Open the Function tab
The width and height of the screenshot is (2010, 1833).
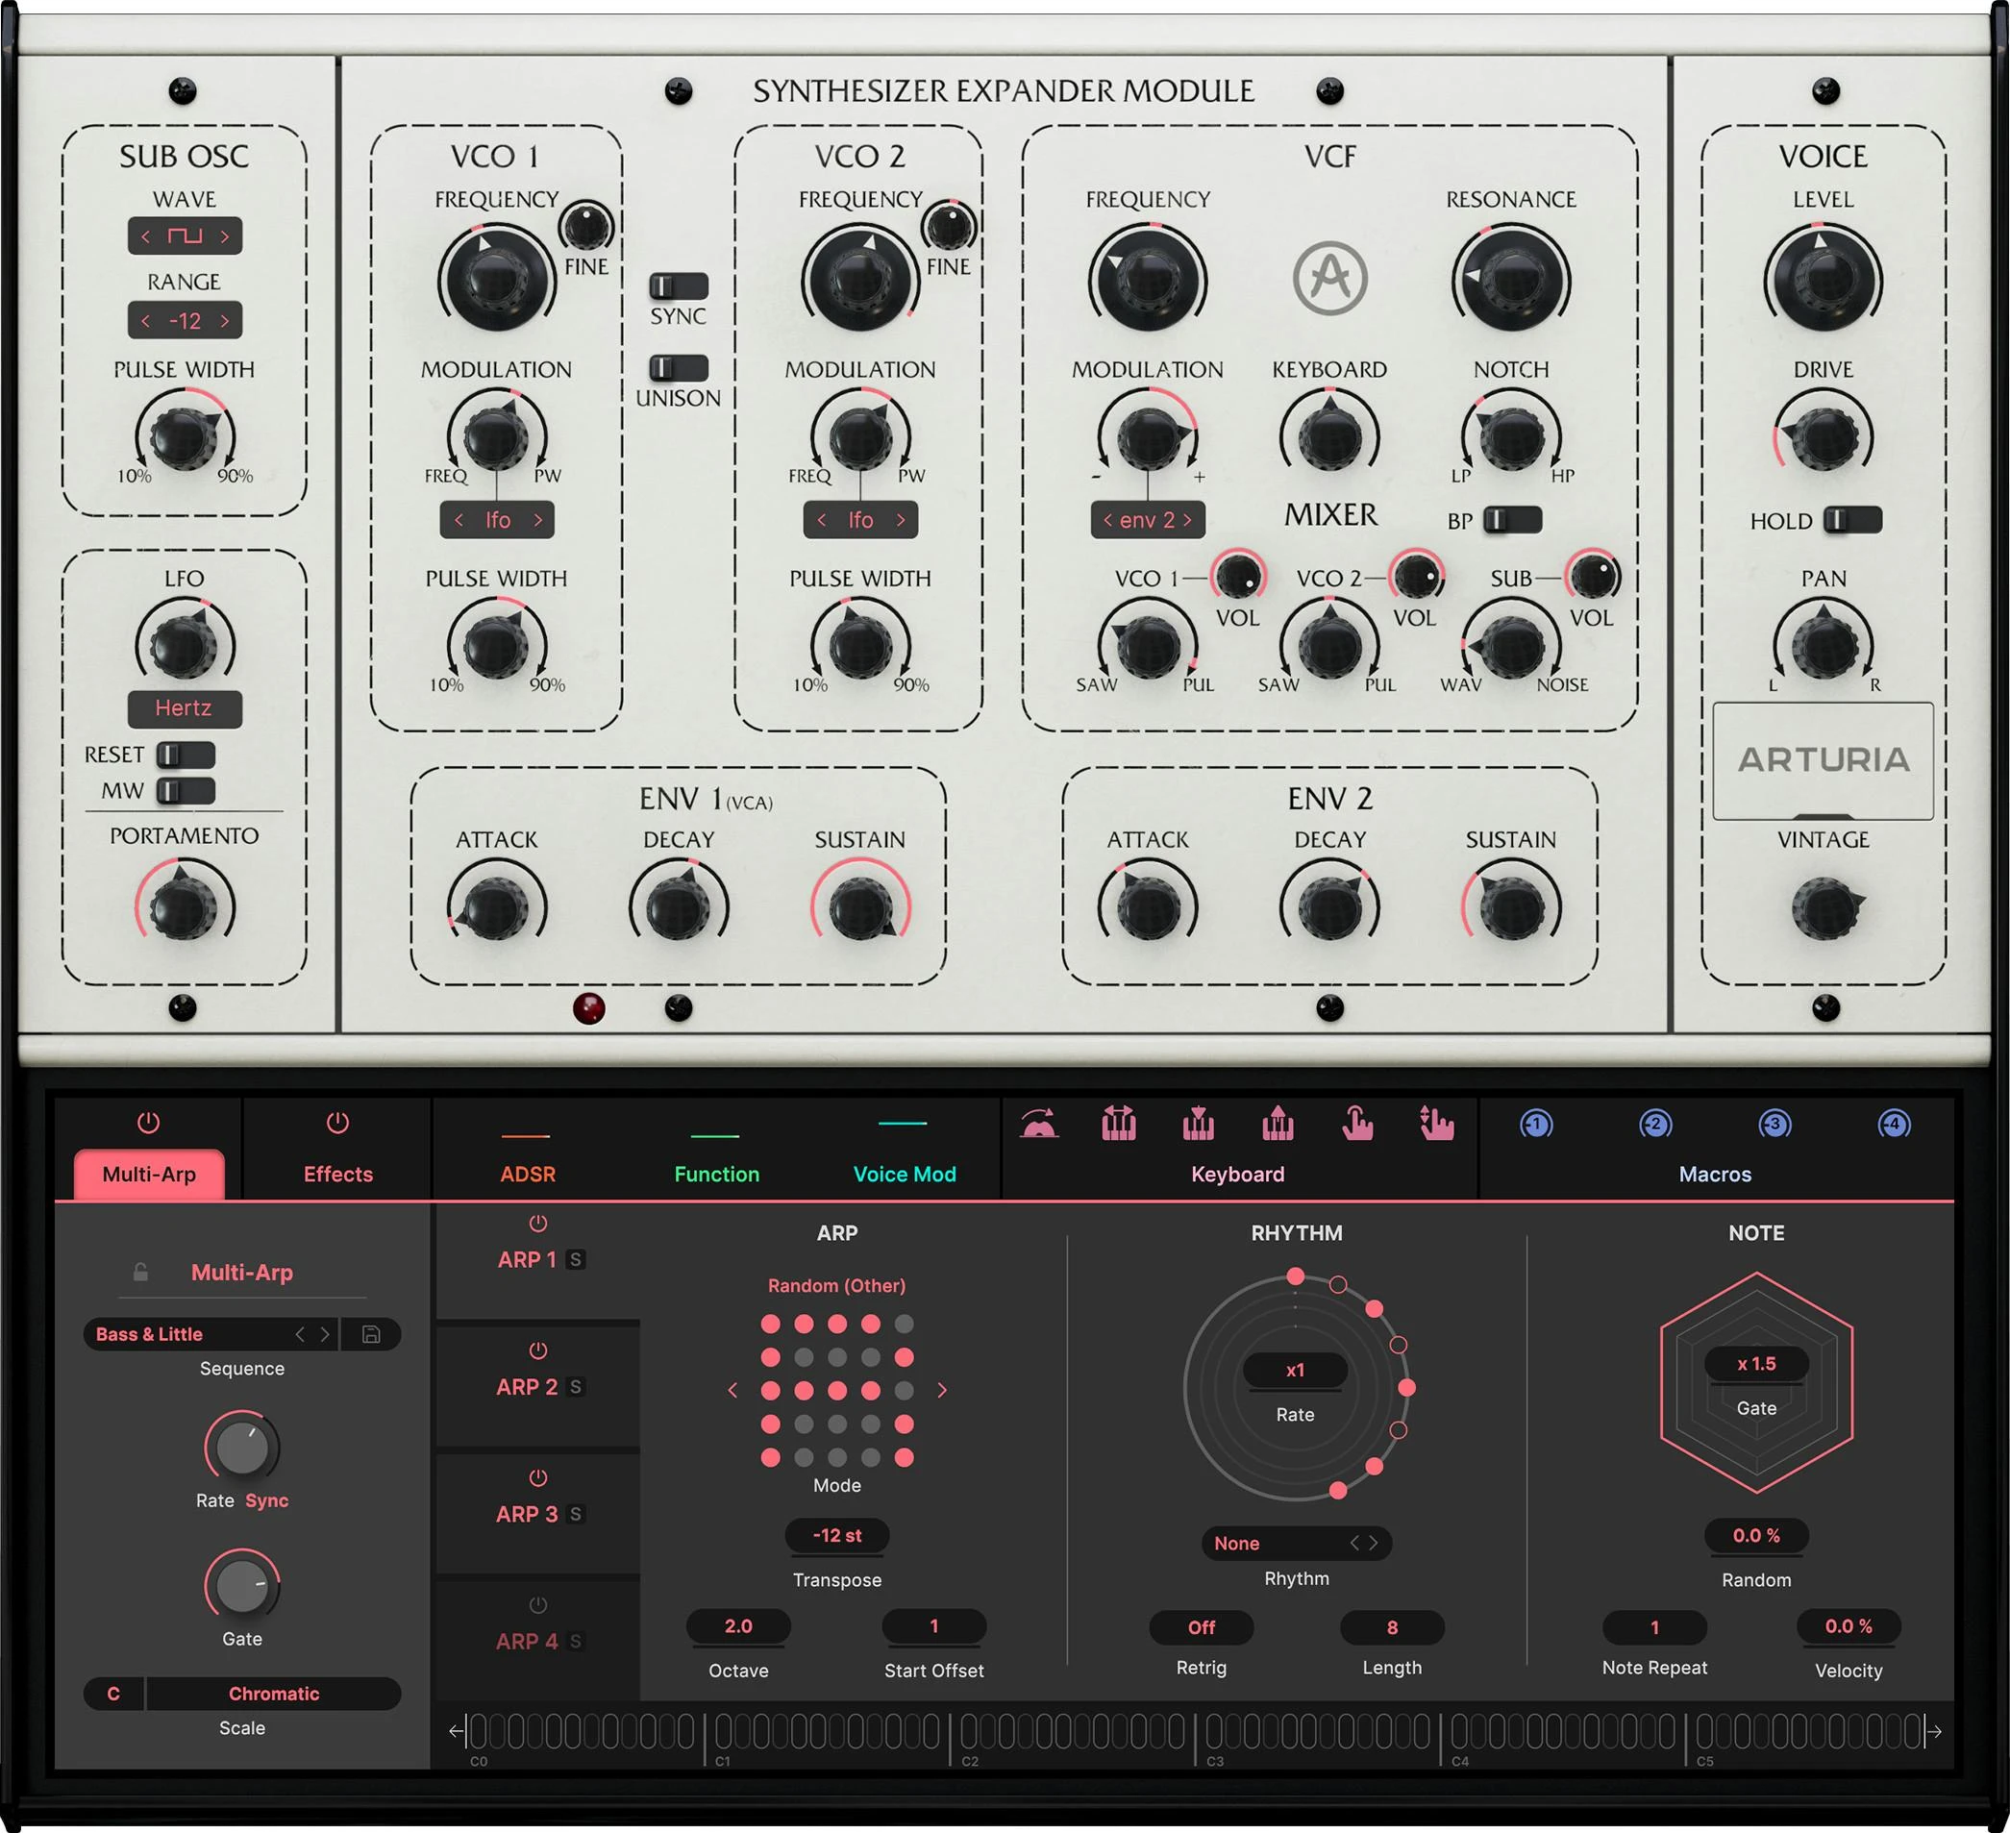point(716,1174)
